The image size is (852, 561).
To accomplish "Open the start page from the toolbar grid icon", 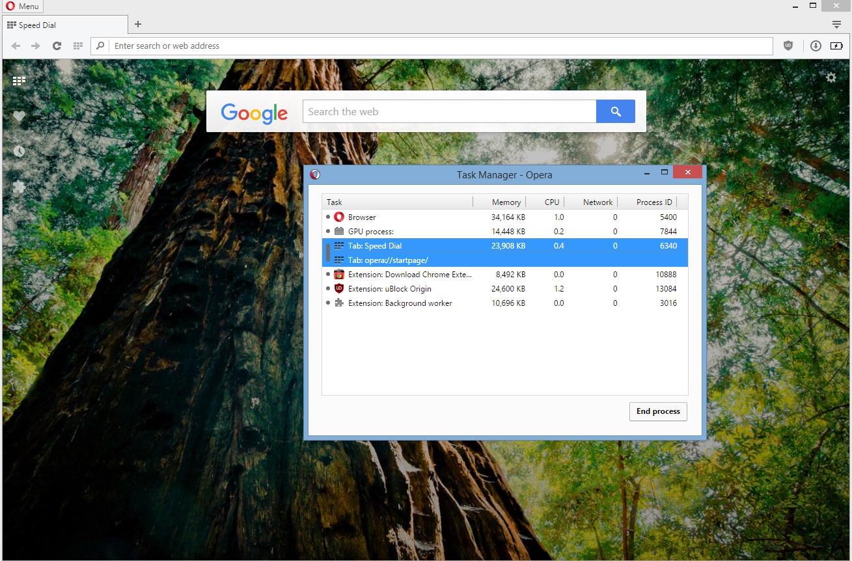I will coord(78,46).
